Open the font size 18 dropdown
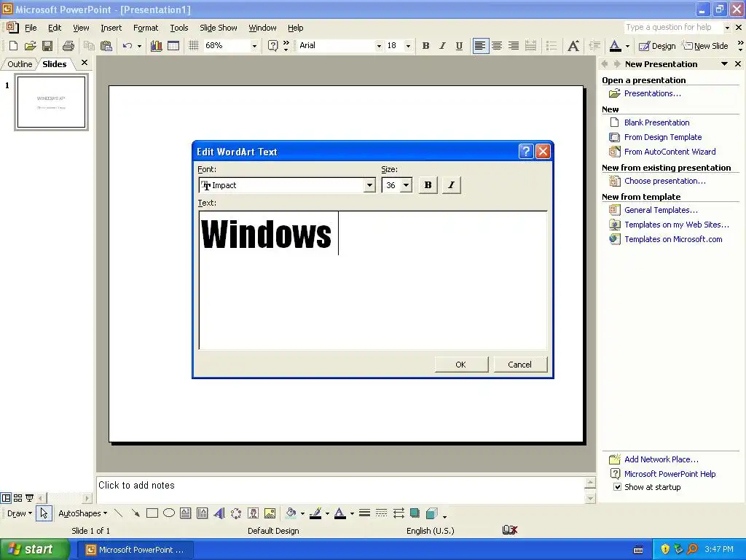Image resolution: width=746 pixels, height=560 pixels. click(x=408, y=46)
